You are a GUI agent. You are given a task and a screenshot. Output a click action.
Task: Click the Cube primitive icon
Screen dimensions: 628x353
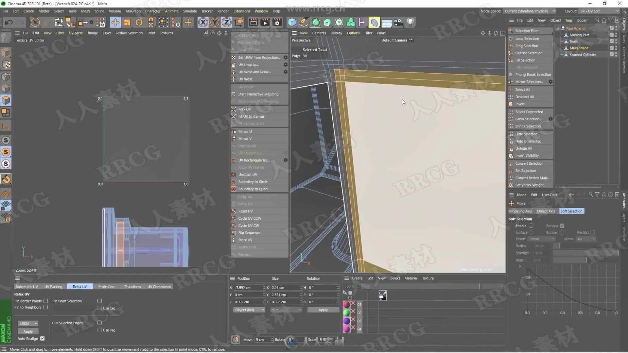click(x=292, y=22)
